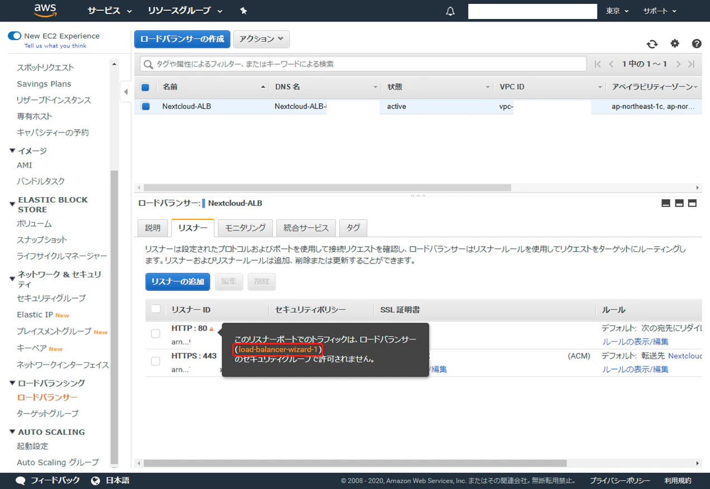Open the Tell us what you think link

[55, 46]
